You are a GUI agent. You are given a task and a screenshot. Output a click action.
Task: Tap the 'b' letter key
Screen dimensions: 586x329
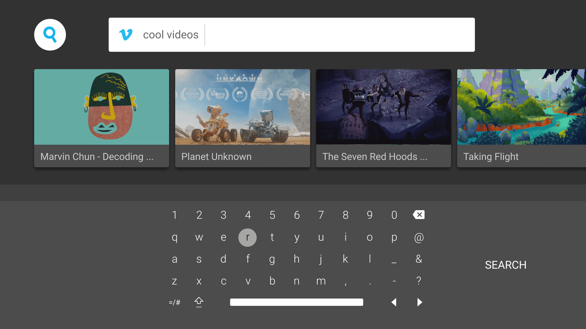272,281
